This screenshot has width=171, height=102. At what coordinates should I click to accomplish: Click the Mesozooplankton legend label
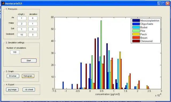(x=150, y=21)
